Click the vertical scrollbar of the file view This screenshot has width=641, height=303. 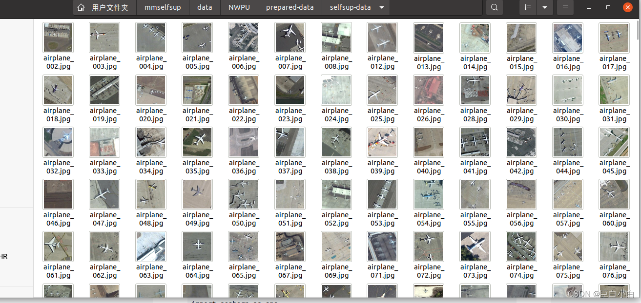coord(639,29)
